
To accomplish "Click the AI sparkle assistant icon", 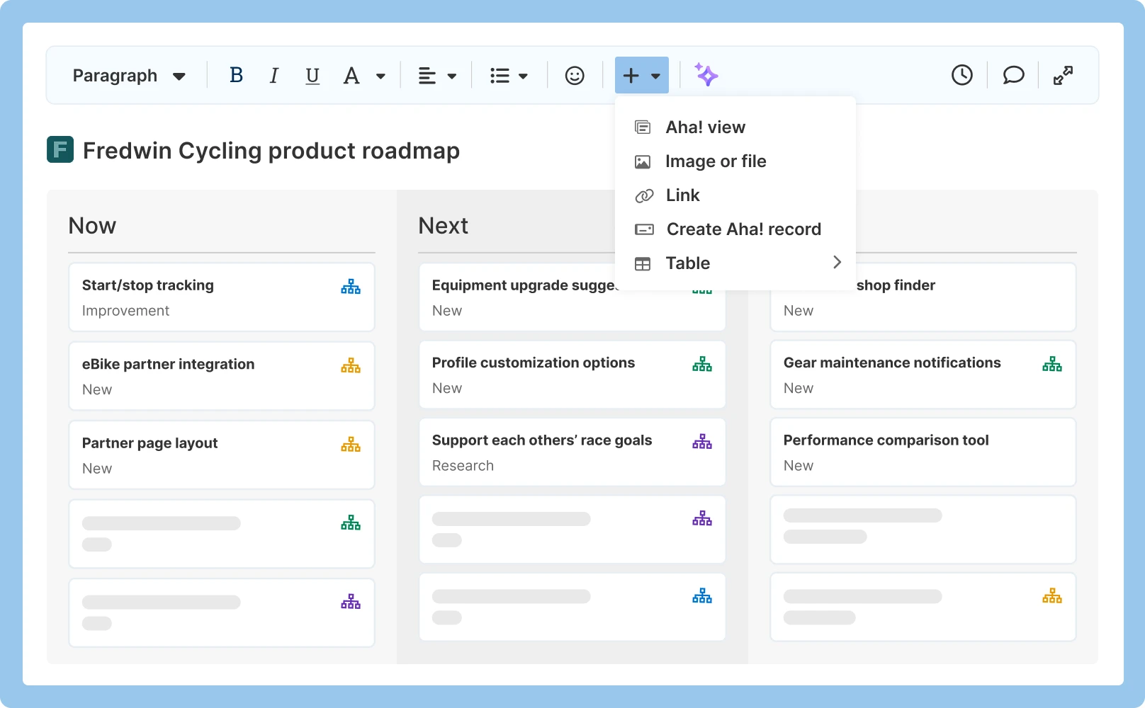I will (706, 75).
